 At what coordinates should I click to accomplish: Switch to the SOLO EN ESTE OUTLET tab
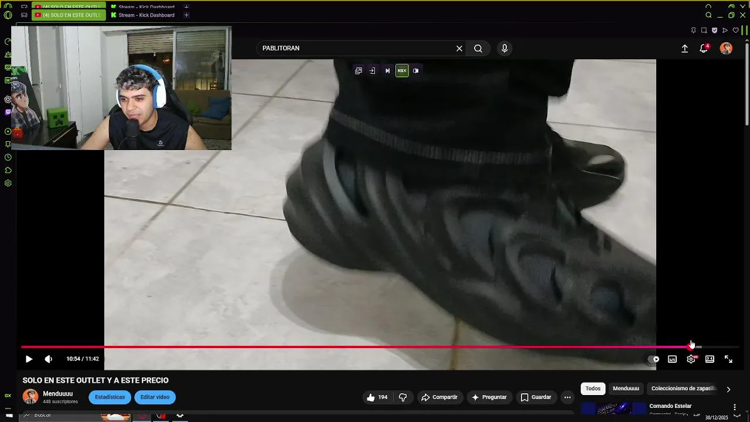pyautogui.click(x=69, y=15)
